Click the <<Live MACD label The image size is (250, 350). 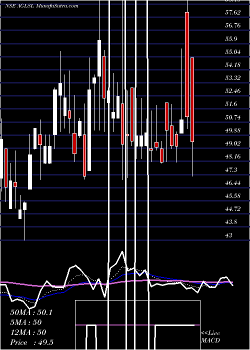[x=210, y=336]
